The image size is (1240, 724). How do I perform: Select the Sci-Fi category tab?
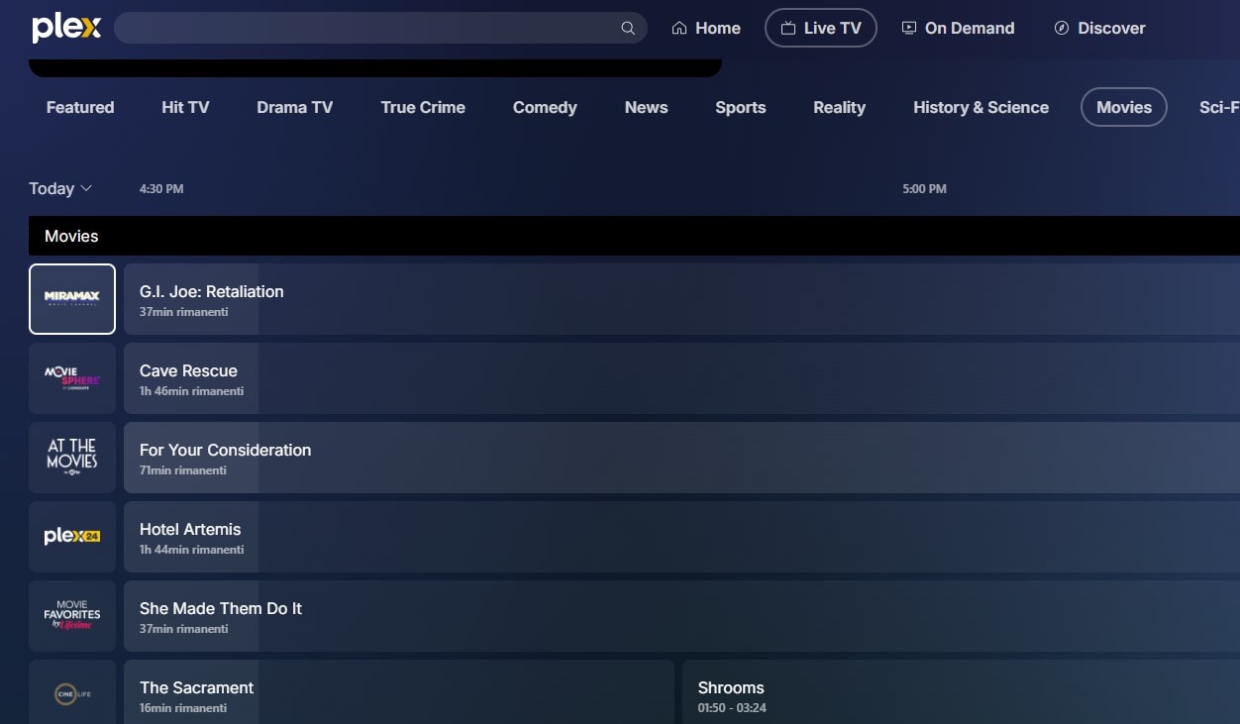pyautogui.click(x=1218, y=107)
